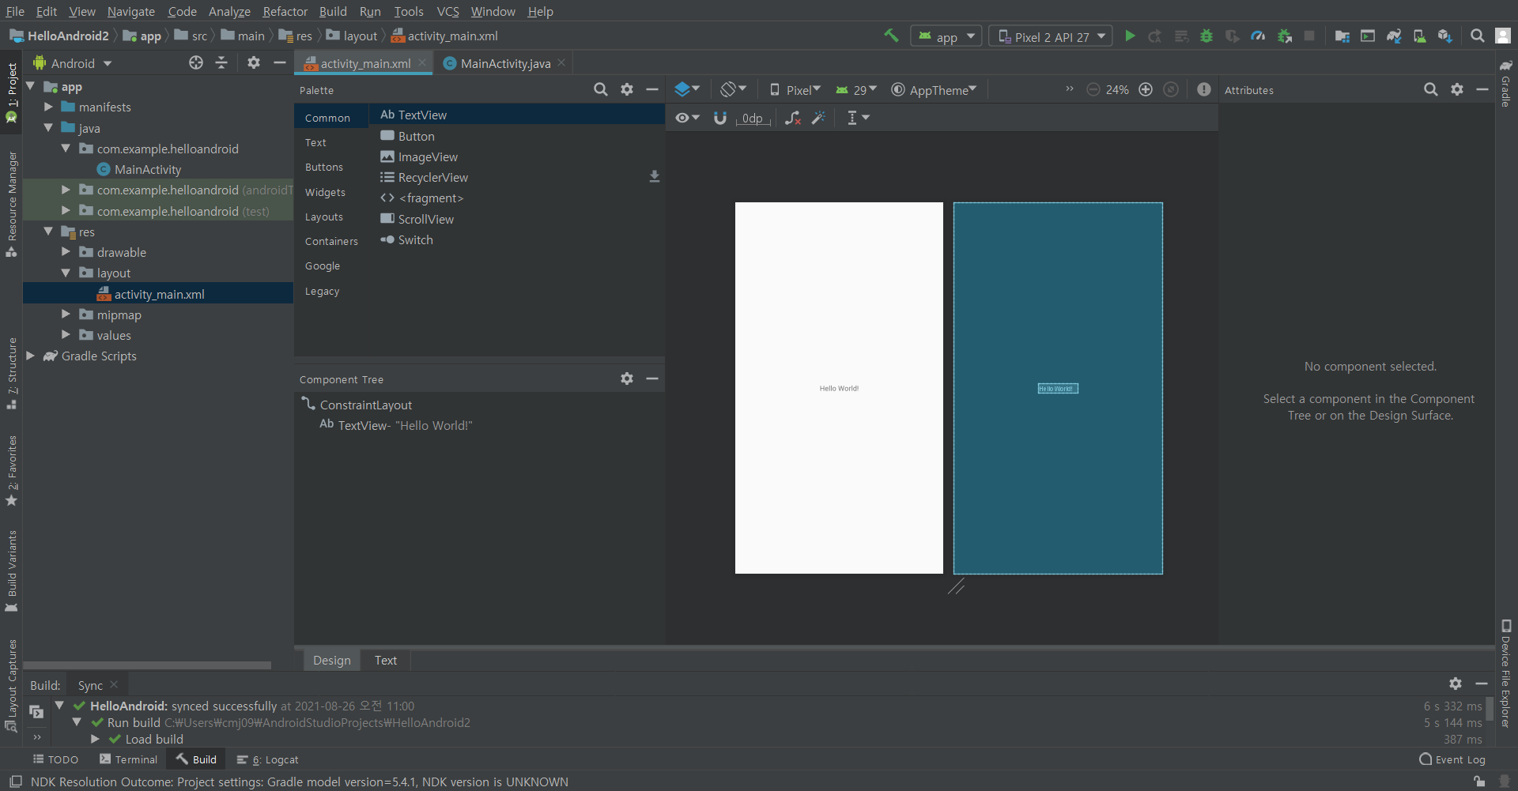
Task: Sync Project with Gradle Files elephant icon
Action: pos(1394,36)
